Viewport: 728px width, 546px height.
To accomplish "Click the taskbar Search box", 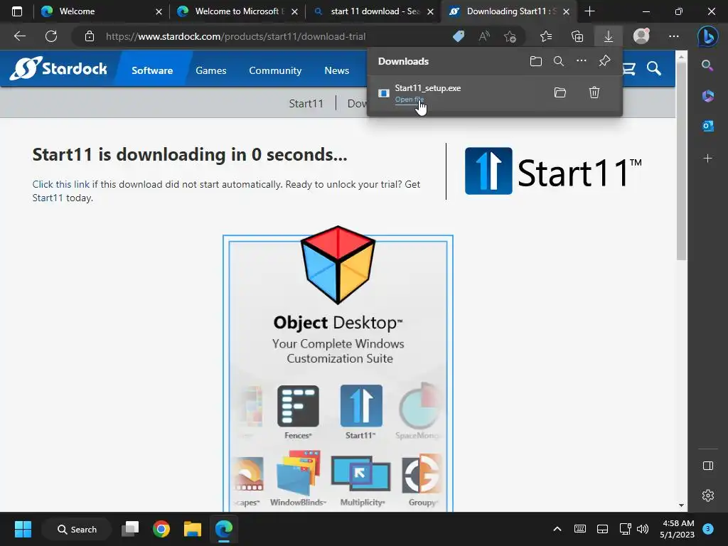I will click(77, 529).
